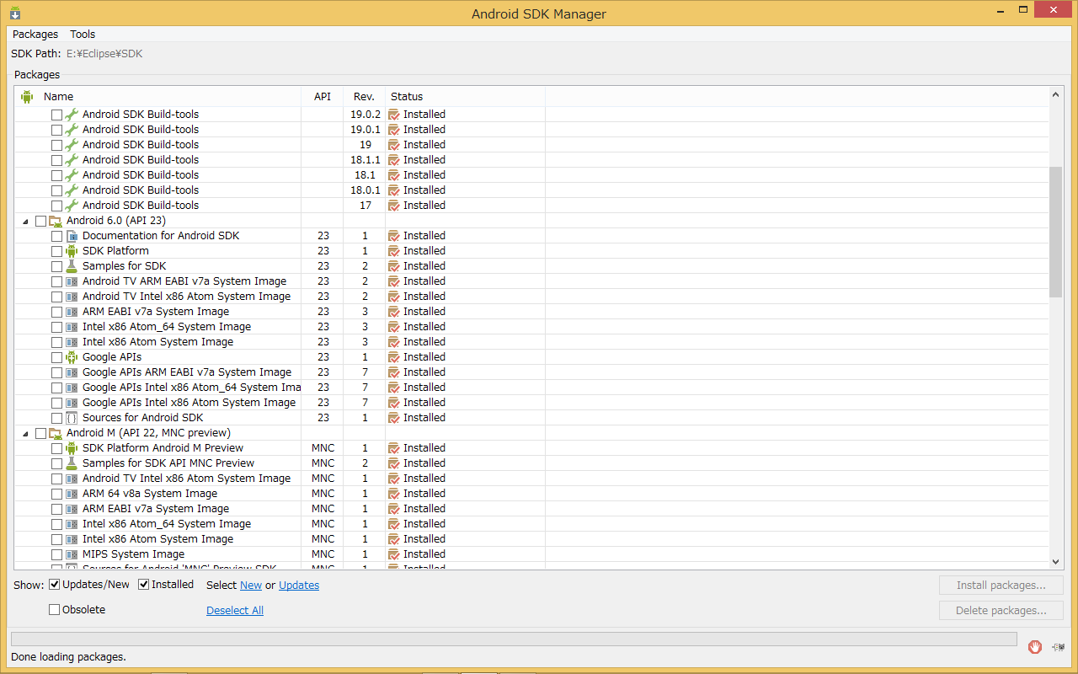The image size is (1078, 674).
Task: Select the Android TV Intel x86 Atom System Image MNC row
Action: point(532,479)
